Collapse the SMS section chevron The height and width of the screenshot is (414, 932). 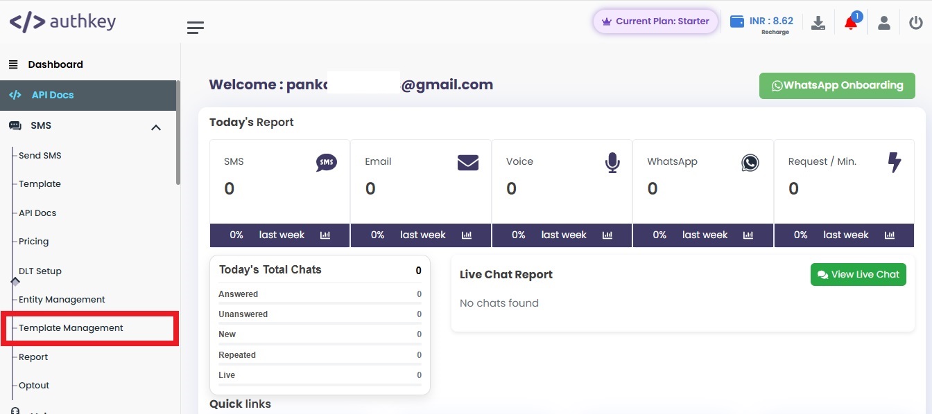[x=156, y=127]
